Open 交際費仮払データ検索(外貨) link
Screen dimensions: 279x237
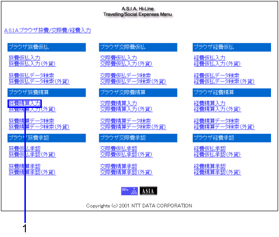click(133, 82)
